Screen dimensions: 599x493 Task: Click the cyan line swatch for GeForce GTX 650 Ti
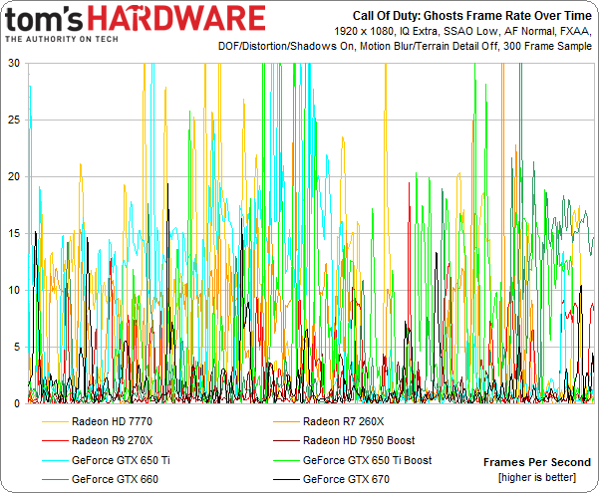pyautogui.click(x=55, y=460)
